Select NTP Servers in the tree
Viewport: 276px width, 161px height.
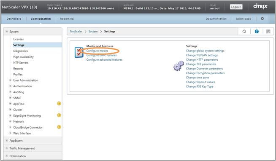[21, 63]
